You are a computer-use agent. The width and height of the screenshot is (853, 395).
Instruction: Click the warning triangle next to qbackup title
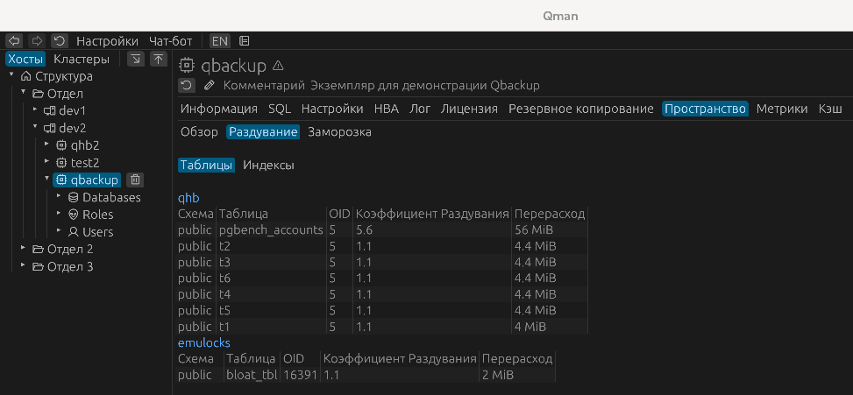[278, 65]
